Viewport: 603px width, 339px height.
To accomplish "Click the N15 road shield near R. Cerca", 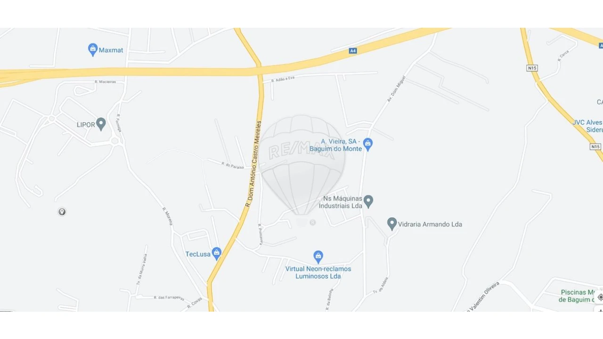I will (x=532, y=68).
